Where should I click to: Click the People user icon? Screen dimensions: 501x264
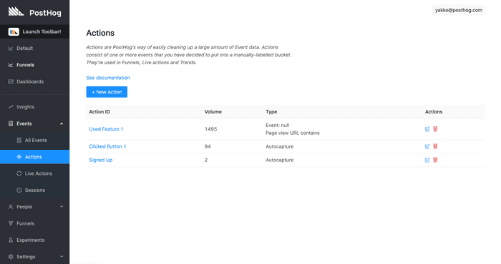click(11, 207)
